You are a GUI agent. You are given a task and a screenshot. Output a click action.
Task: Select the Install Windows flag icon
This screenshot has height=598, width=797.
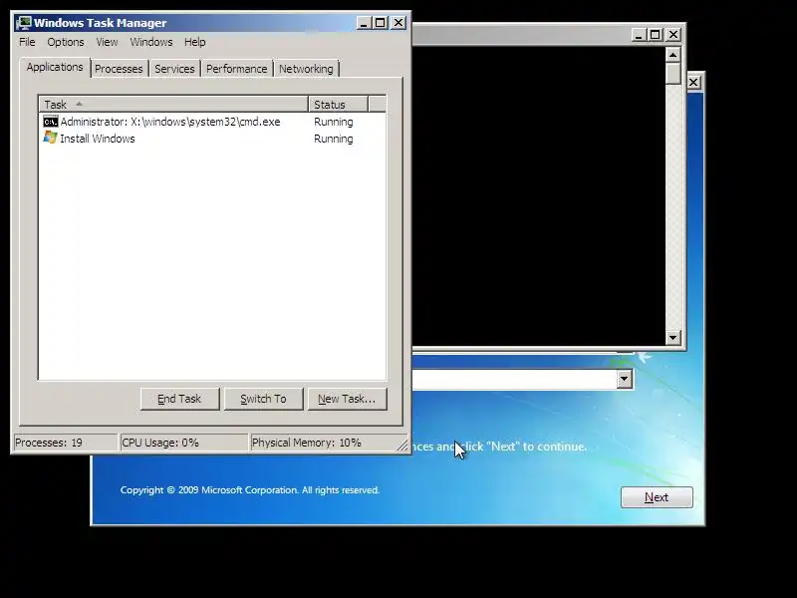51,138
